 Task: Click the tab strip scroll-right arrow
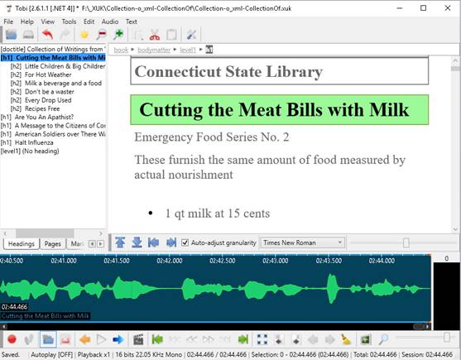click(x=100, y=244)
